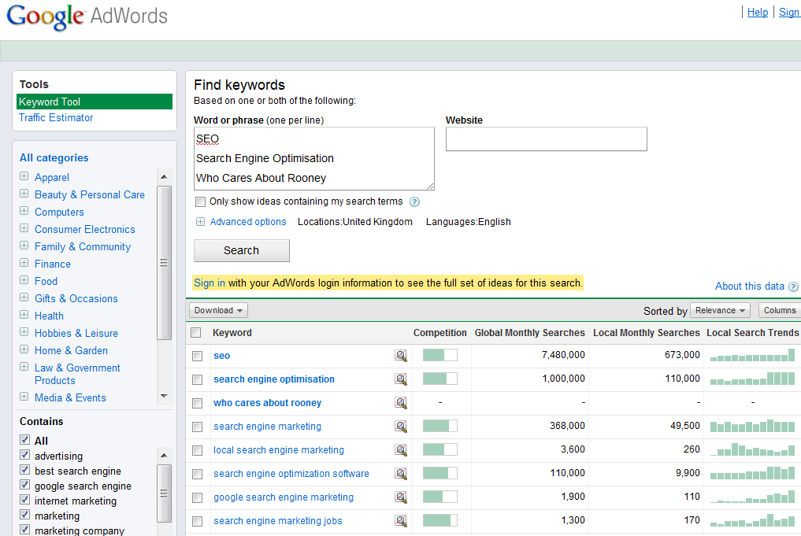Expand the Health category

point(24,315)
